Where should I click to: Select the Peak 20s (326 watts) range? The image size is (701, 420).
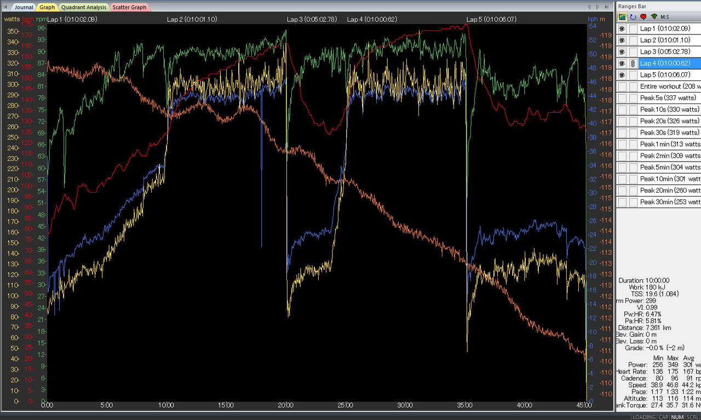pyautogui.click(x=669, y=121)
